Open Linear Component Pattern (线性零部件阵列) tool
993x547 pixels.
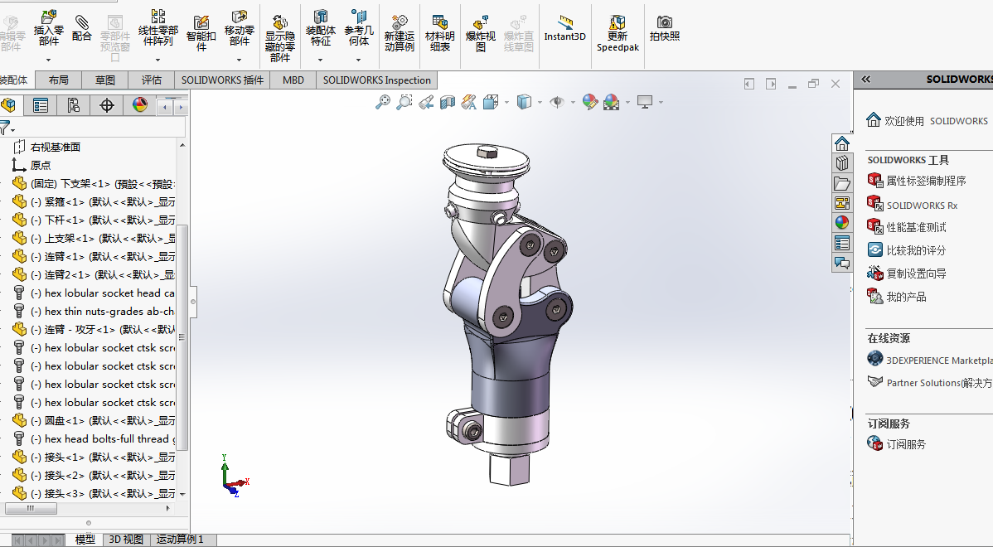pyautogui.click(x=157, y=28)
